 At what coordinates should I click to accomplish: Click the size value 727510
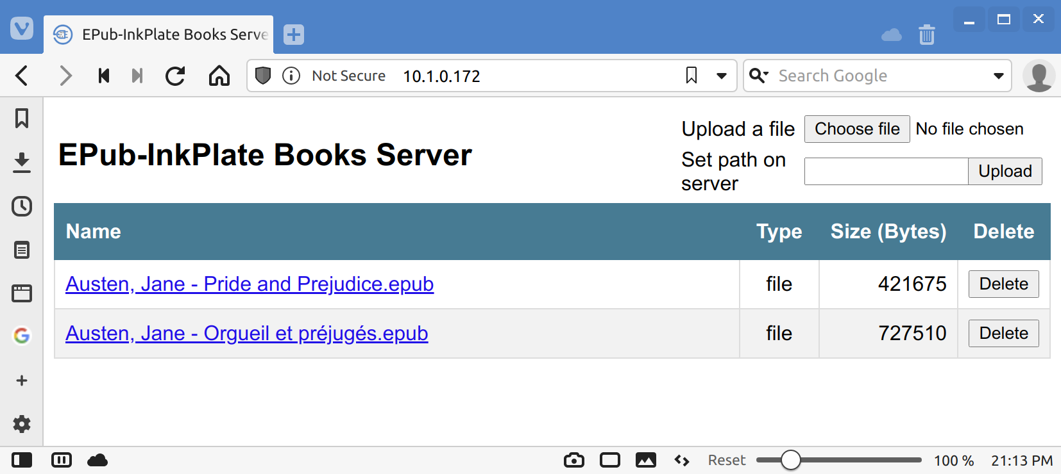pos(912,333)
